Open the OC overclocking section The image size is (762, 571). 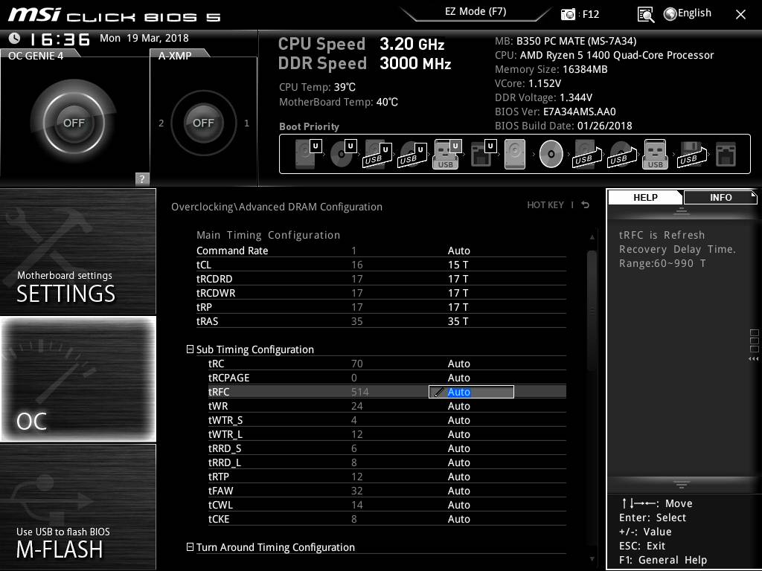click(77, 379)
